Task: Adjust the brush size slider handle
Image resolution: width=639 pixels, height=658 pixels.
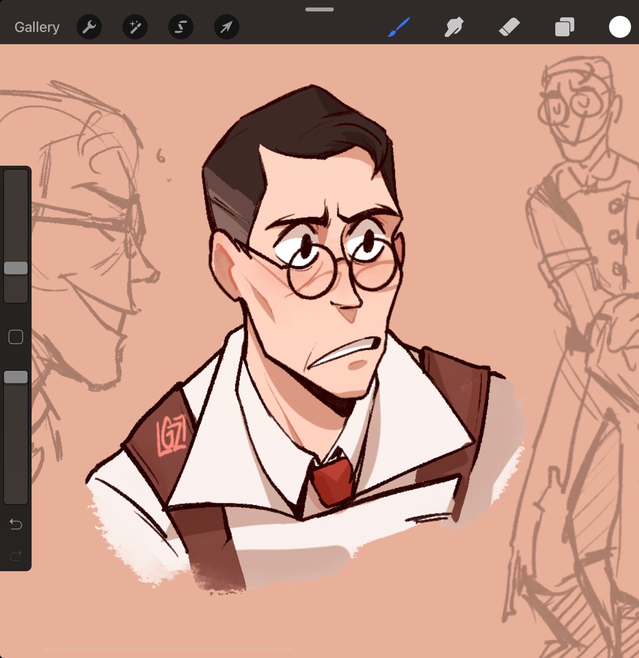Action: click(16, 267)
